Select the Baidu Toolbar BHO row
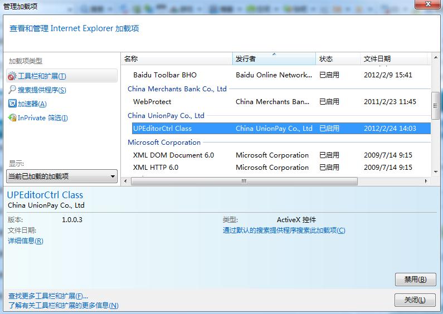Image resolution: width=443 pixels, height=314 pixels. pyautogui.click(x=281, y=75)
